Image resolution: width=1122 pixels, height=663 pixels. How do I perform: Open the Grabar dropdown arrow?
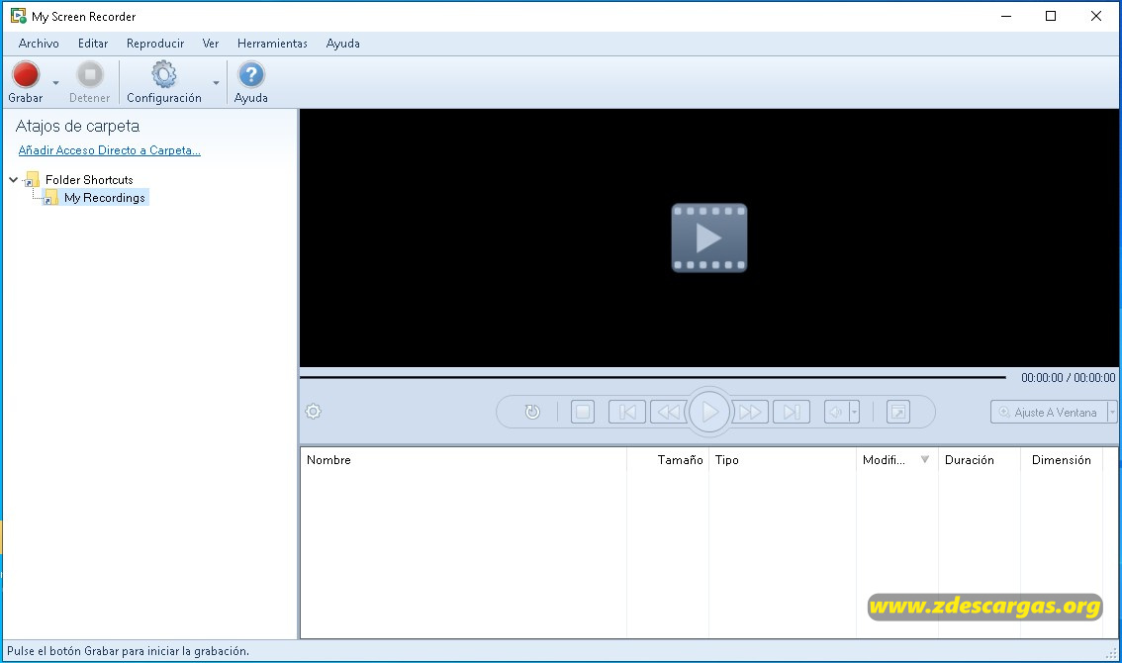pos(55,83)
